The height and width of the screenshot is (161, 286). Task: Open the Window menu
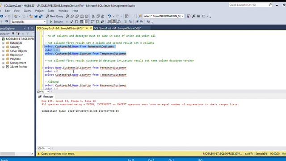point(63,11)
